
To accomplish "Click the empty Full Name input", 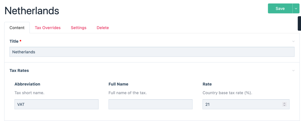I will [x=150, y=104].
